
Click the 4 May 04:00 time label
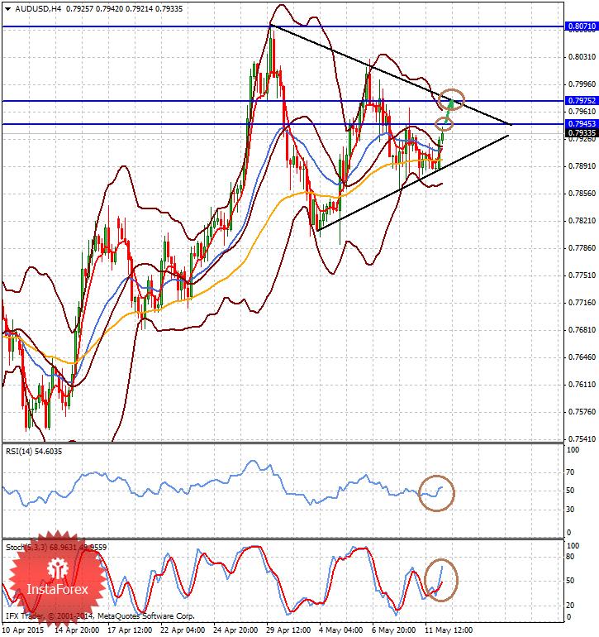[340, 630]
